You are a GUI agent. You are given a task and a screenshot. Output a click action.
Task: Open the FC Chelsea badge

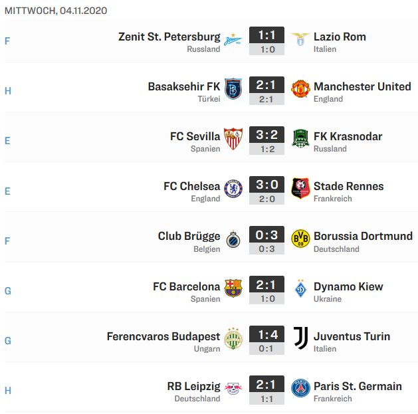pos(233,189)
